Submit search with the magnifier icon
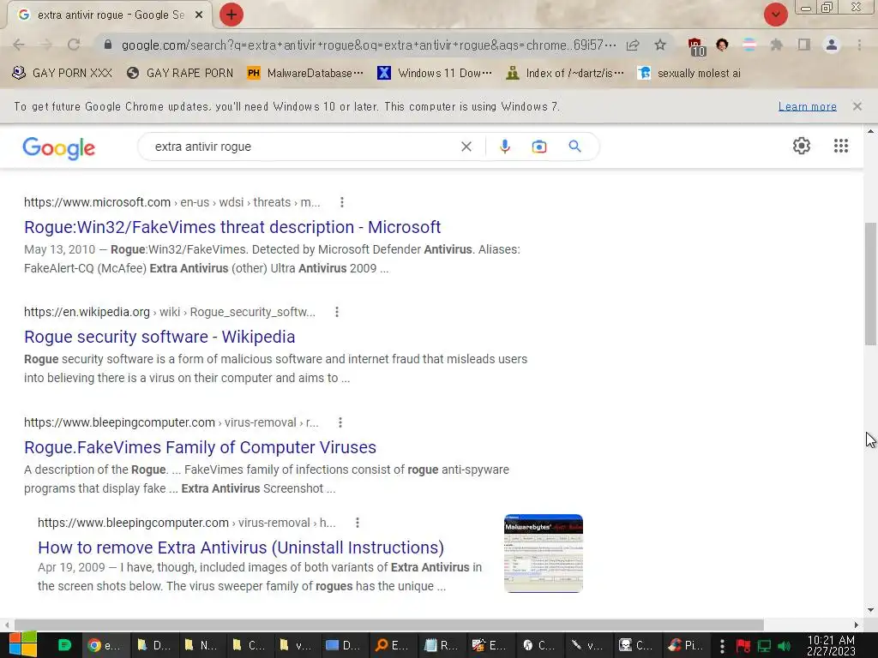Image resolution: width=878 pixels, height=658 pixels. point(574,147)
